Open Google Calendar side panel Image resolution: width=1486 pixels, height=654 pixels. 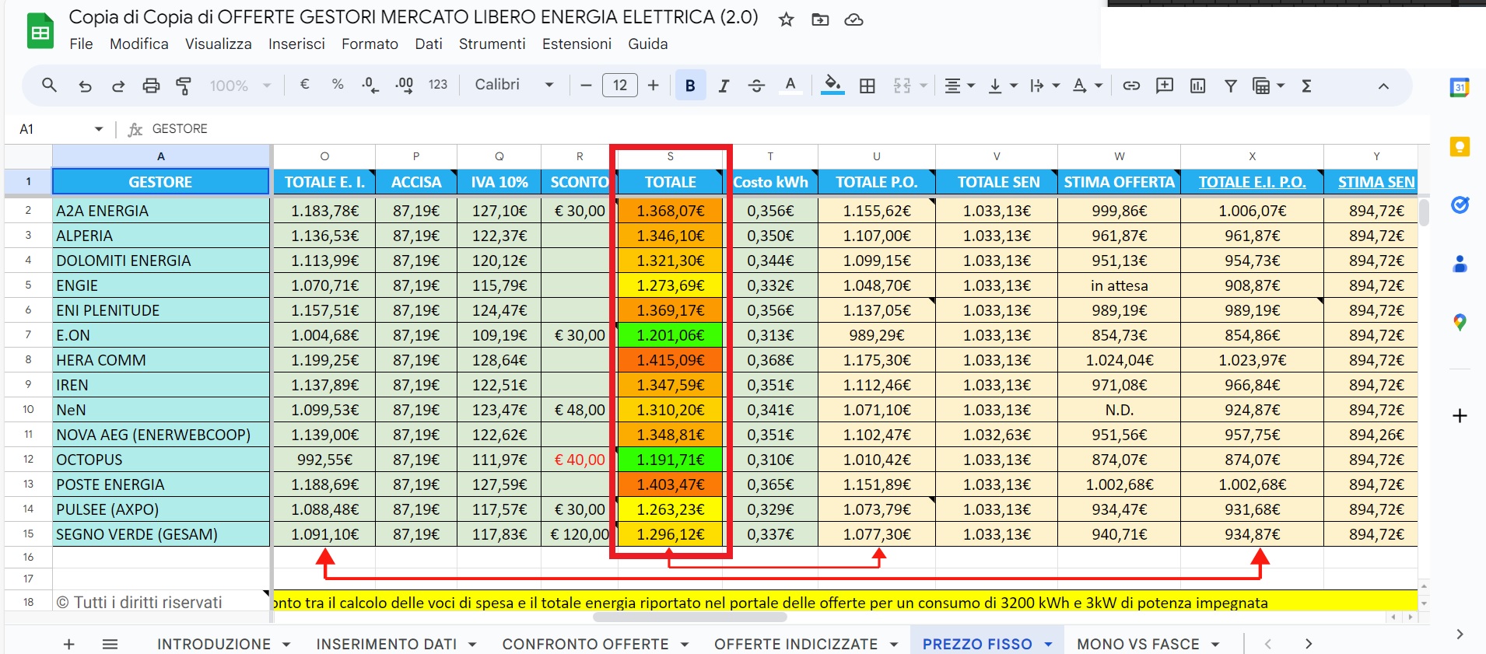(1460, 88)
